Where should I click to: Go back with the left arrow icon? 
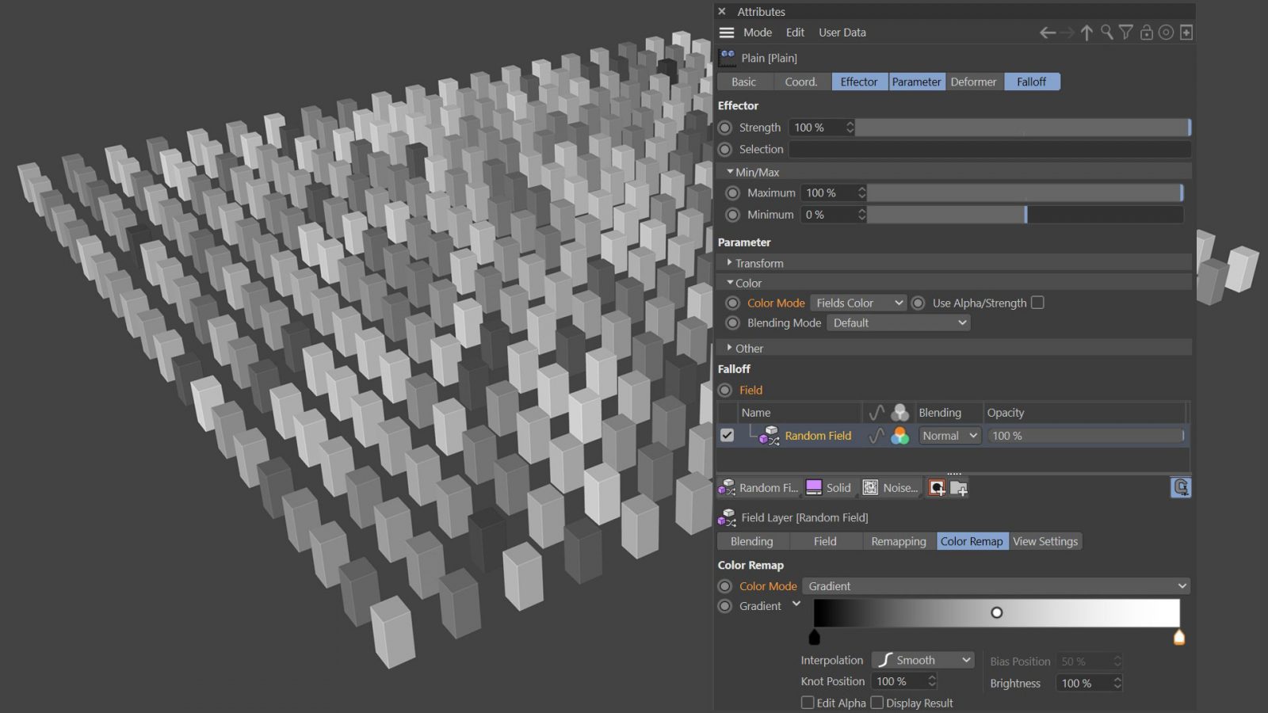click(x=1048, y=32)
